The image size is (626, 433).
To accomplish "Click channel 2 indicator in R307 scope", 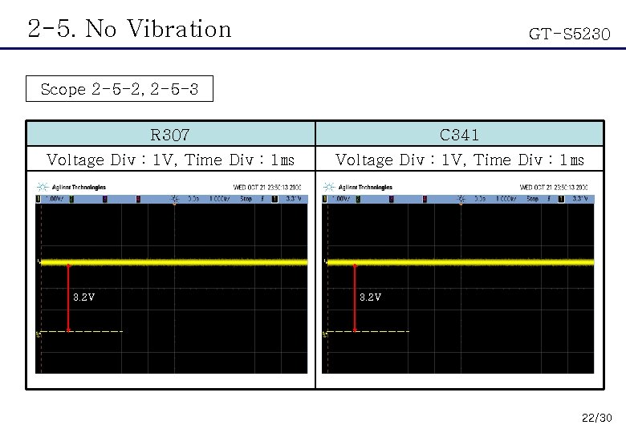I will pos(71,199).
